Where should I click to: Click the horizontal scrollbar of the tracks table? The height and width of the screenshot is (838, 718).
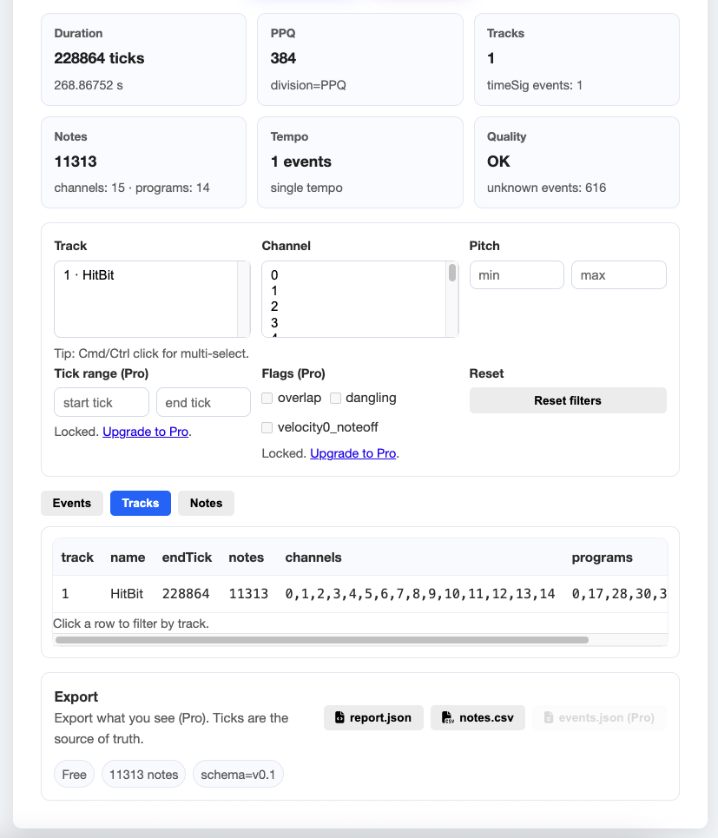pyautogui.click(x=321, y=640)
